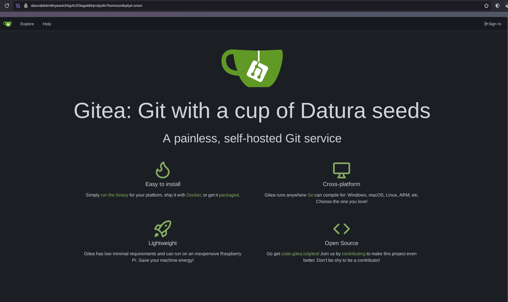Click the code brackets Open Source icon
Image resolution: width=508 pixels, height=302 pixels.
pos(342,229)
